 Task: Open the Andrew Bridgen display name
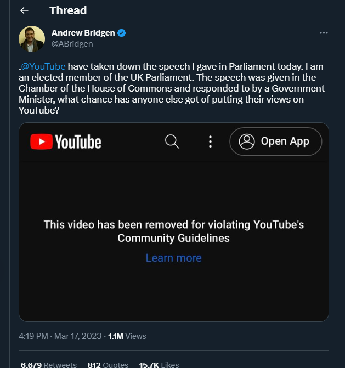click(x=83, y=33)
